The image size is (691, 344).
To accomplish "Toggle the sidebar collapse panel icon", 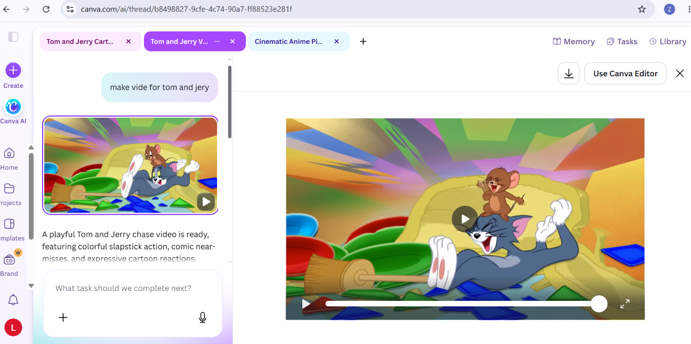I will coord(13,37).
